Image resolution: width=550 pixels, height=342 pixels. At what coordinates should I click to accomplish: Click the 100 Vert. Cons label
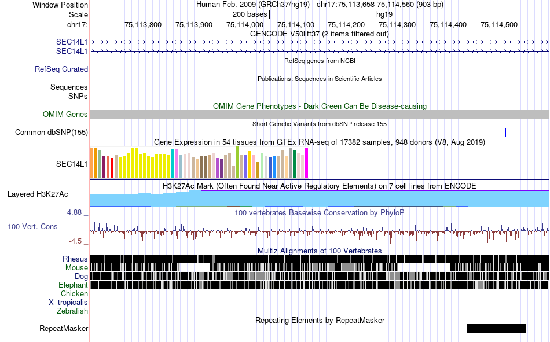point(32,227)
